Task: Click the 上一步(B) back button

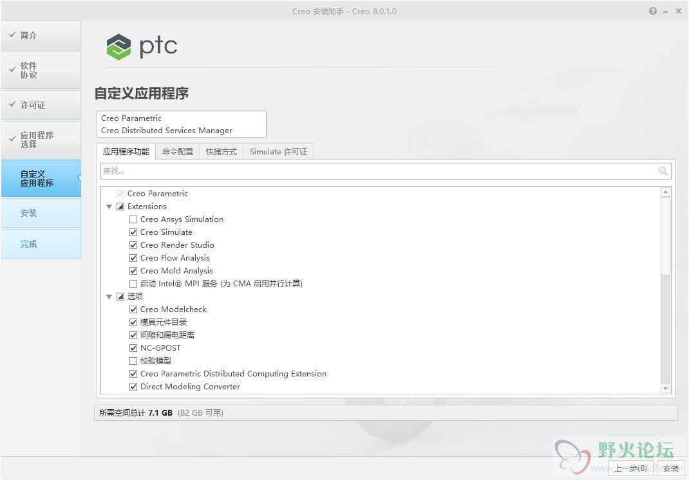Action: coord(631,468)
